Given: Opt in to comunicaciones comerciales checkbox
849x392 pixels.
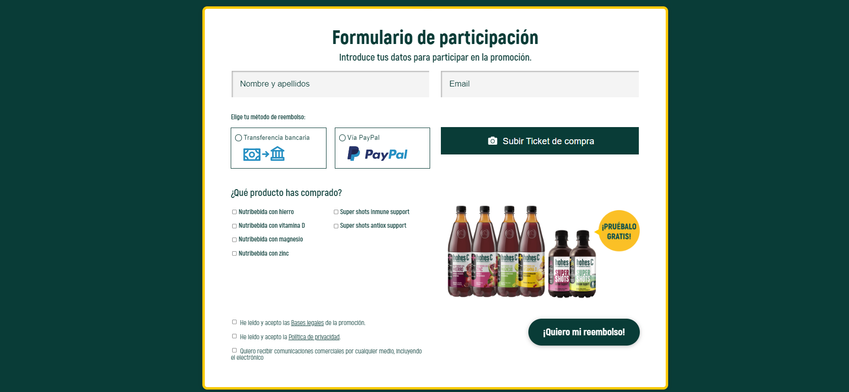Looking at the screenshot, I should point(234,350).
